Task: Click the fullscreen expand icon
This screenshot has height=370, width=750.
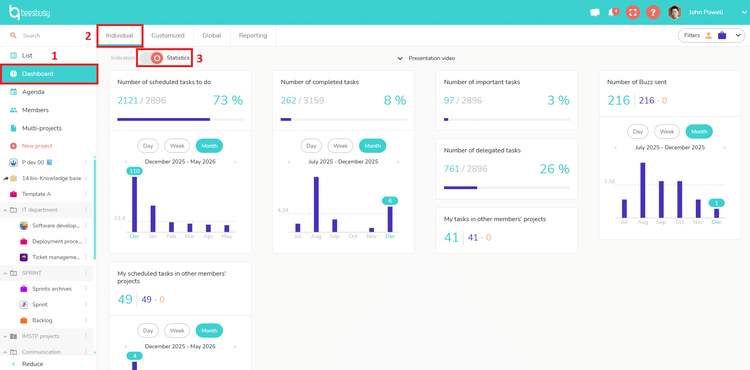Action: coord(633,12)
